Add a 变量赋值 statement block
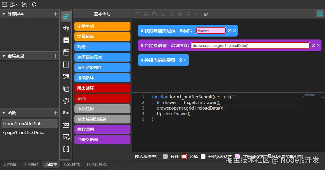Viewport: 325px width, 170px height. (102, 37)
